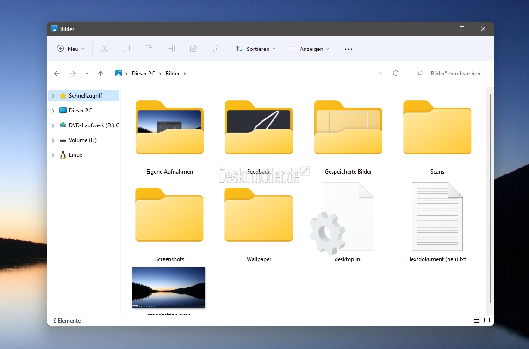Click Dieser PC in the breadcrumb path

[143, 74]
